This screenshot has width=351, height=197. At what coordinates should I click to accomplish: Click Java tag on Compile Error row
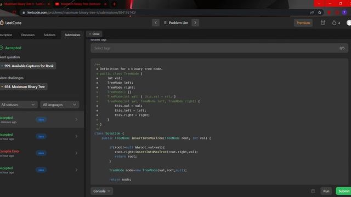[x=41, y=153]
